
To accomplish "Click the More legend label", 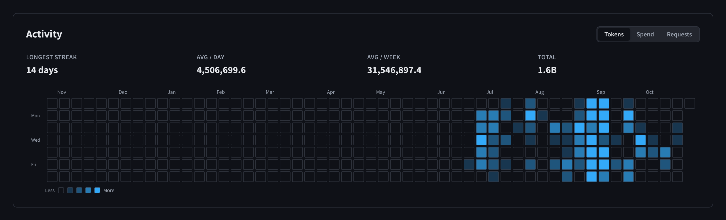I will pyautogui.click(x=108, y=191).
